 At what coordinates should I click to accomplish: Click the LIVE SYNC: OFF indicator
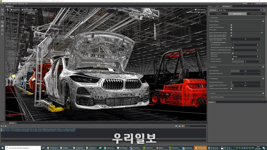click(x=261, y=4)
